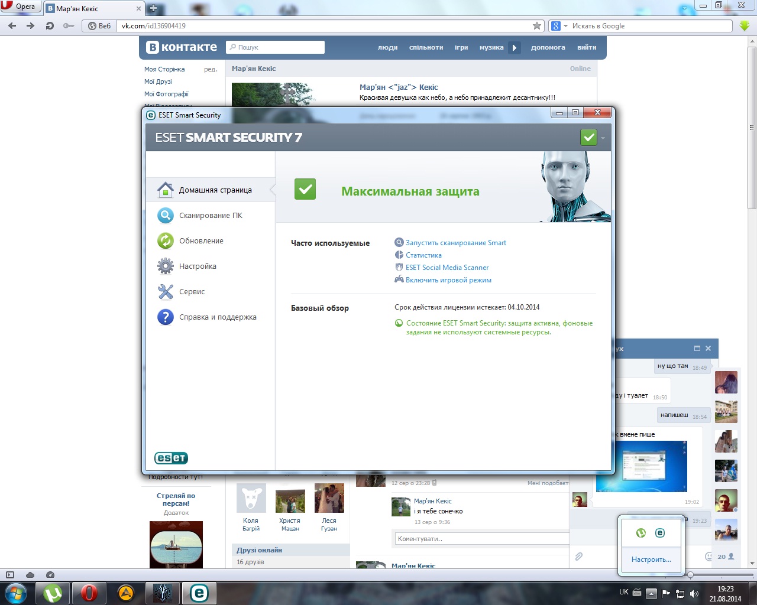This screenshot has width=757, height=605.
Task: Click Стреляй по персам! ad link
Action: (x=176, y=500)
